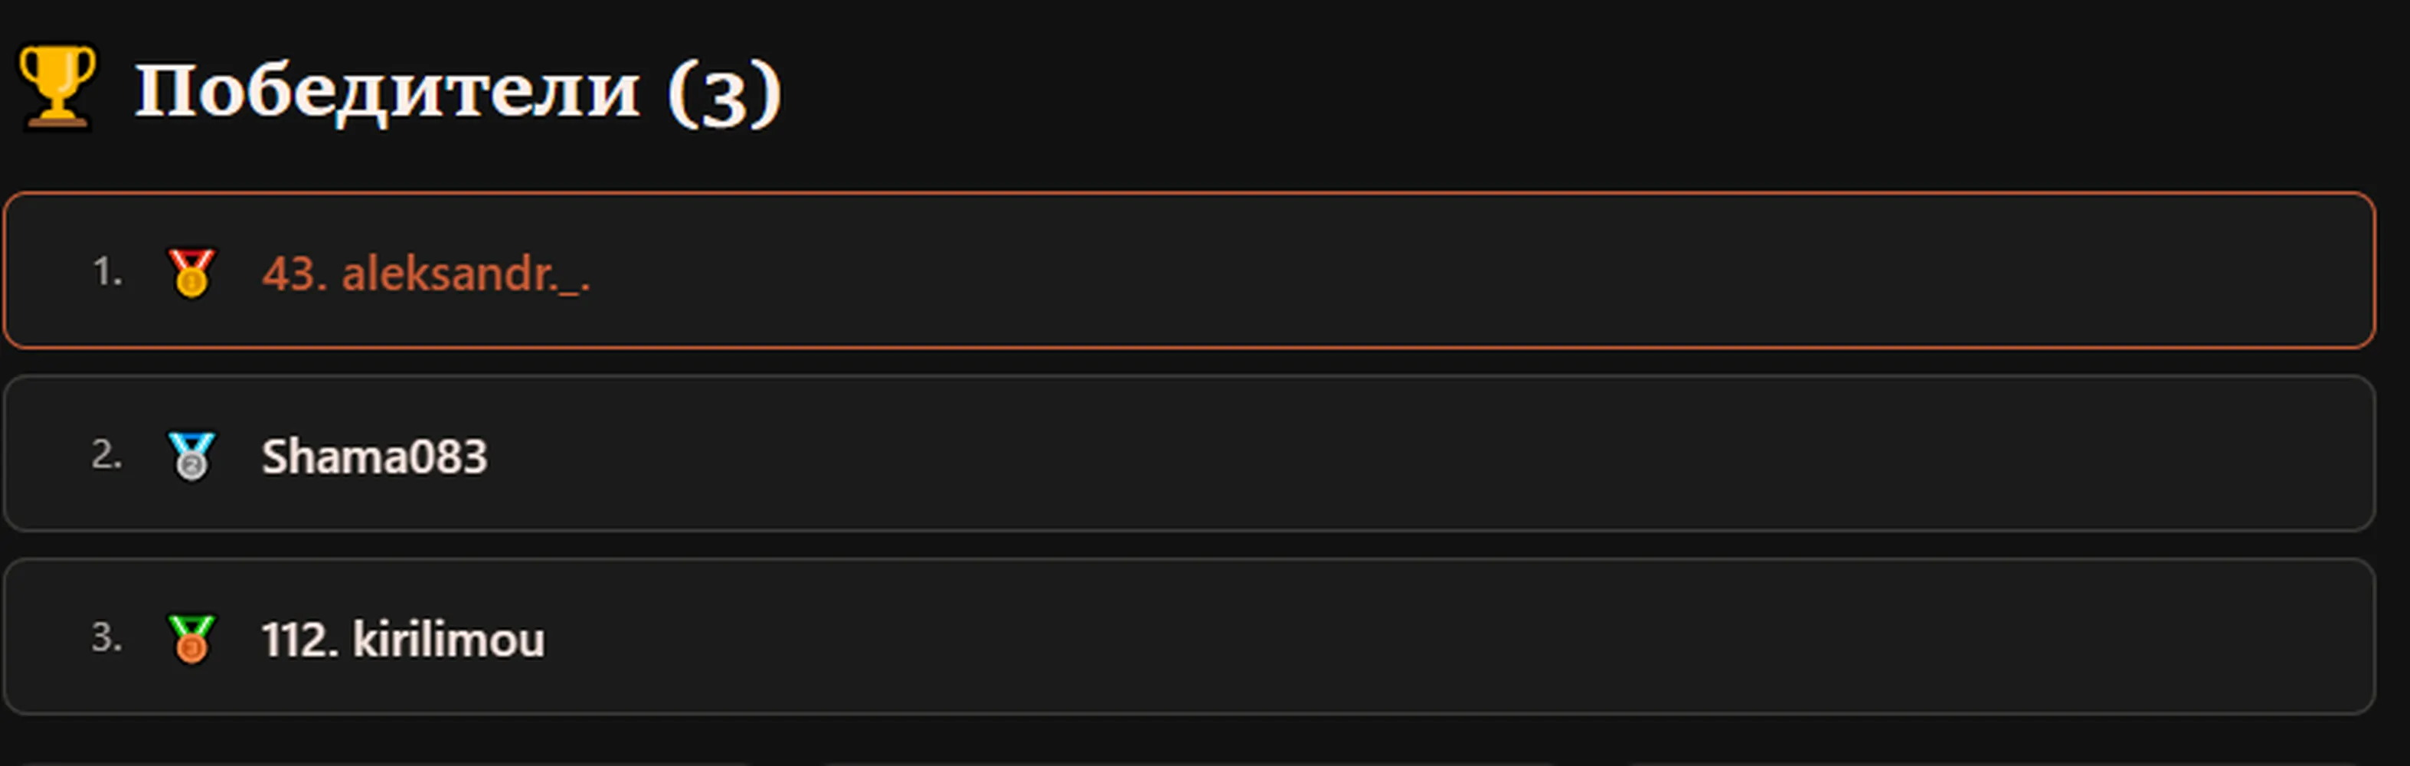Click the 112. prefix in third winner's name
This screenshot has width=2410, height=766.
click(x=299, y=640)
